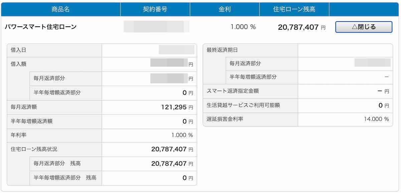Select the スマート返済指定金額 row label
Screen dimensions: 401x193
pyautogui.click(x=233, y=91)
